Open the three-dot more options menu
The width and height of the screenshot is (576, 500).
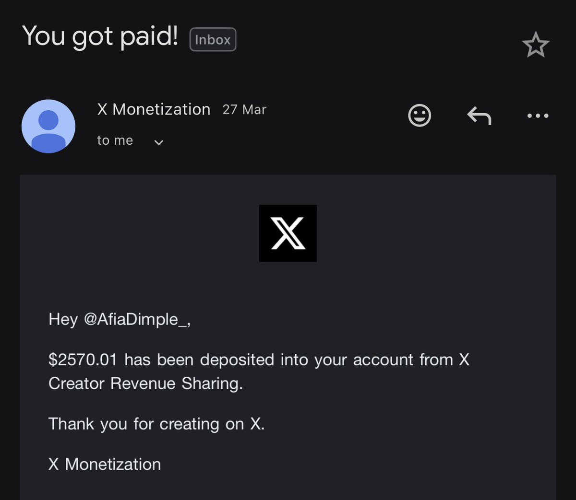pos(538,116)
